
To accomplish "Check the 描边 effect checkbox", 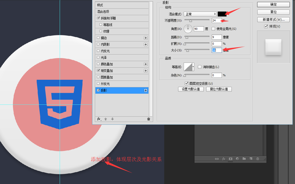I will click(98, 38).
